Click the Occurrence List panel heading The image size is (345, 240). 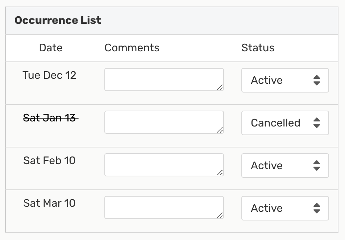pos(58,20)
